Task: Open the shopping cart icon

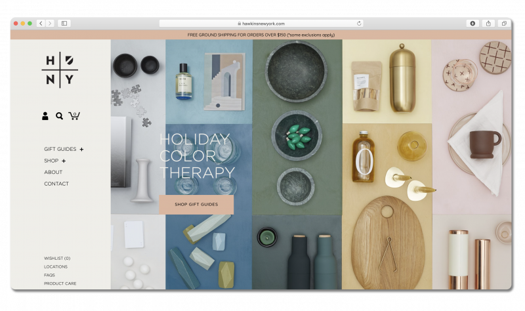Action: [74, 116]
